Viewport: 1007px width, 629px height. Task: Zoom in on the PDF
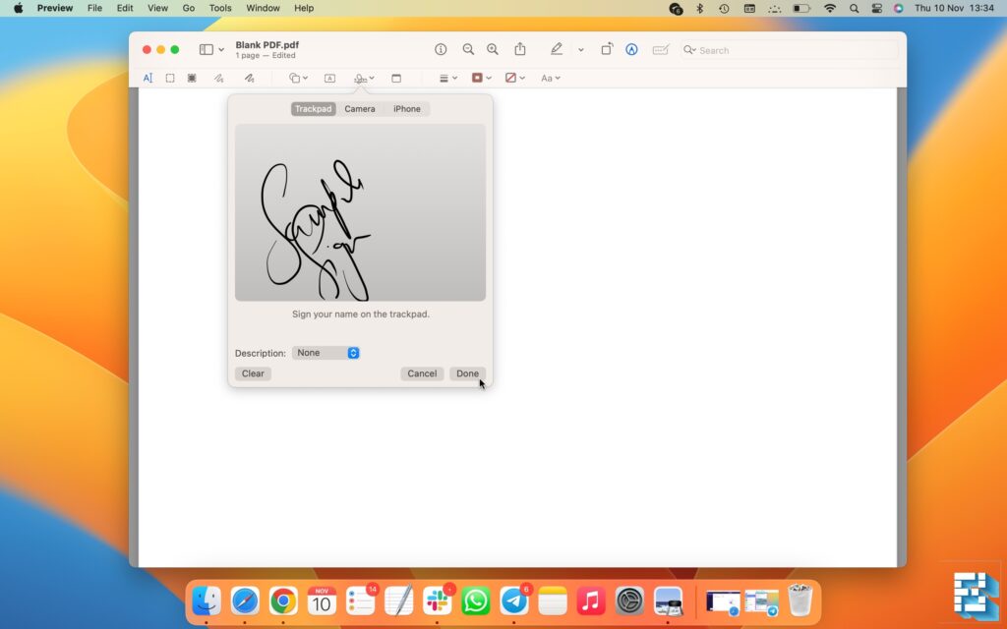[493, 49]
